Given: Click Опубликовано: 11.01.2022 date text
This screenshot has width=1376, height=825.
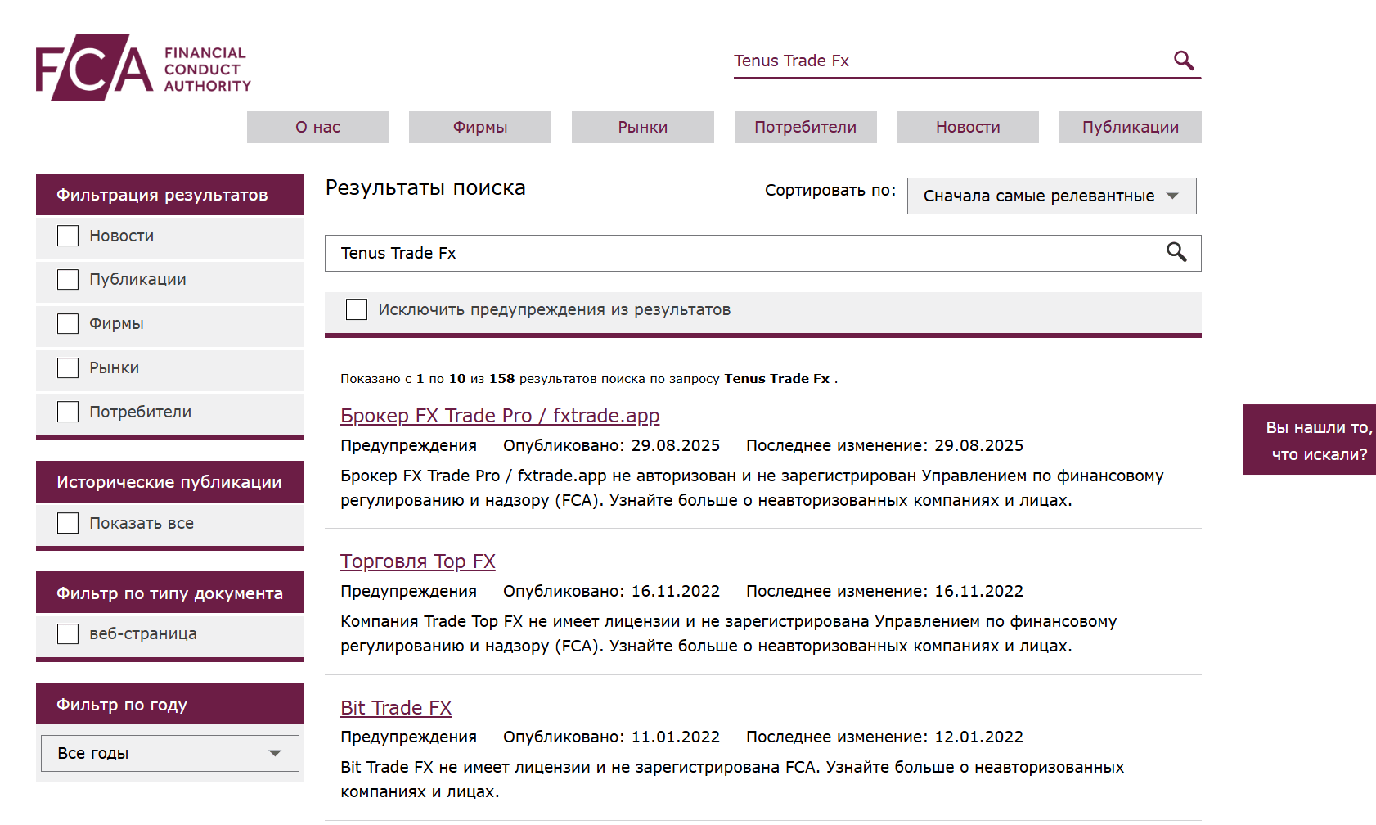Looking at the screenshot, I should click(x=612, y=737).
